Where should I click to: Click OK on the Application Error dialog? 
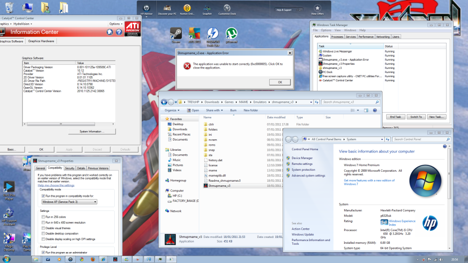[280, 82]
